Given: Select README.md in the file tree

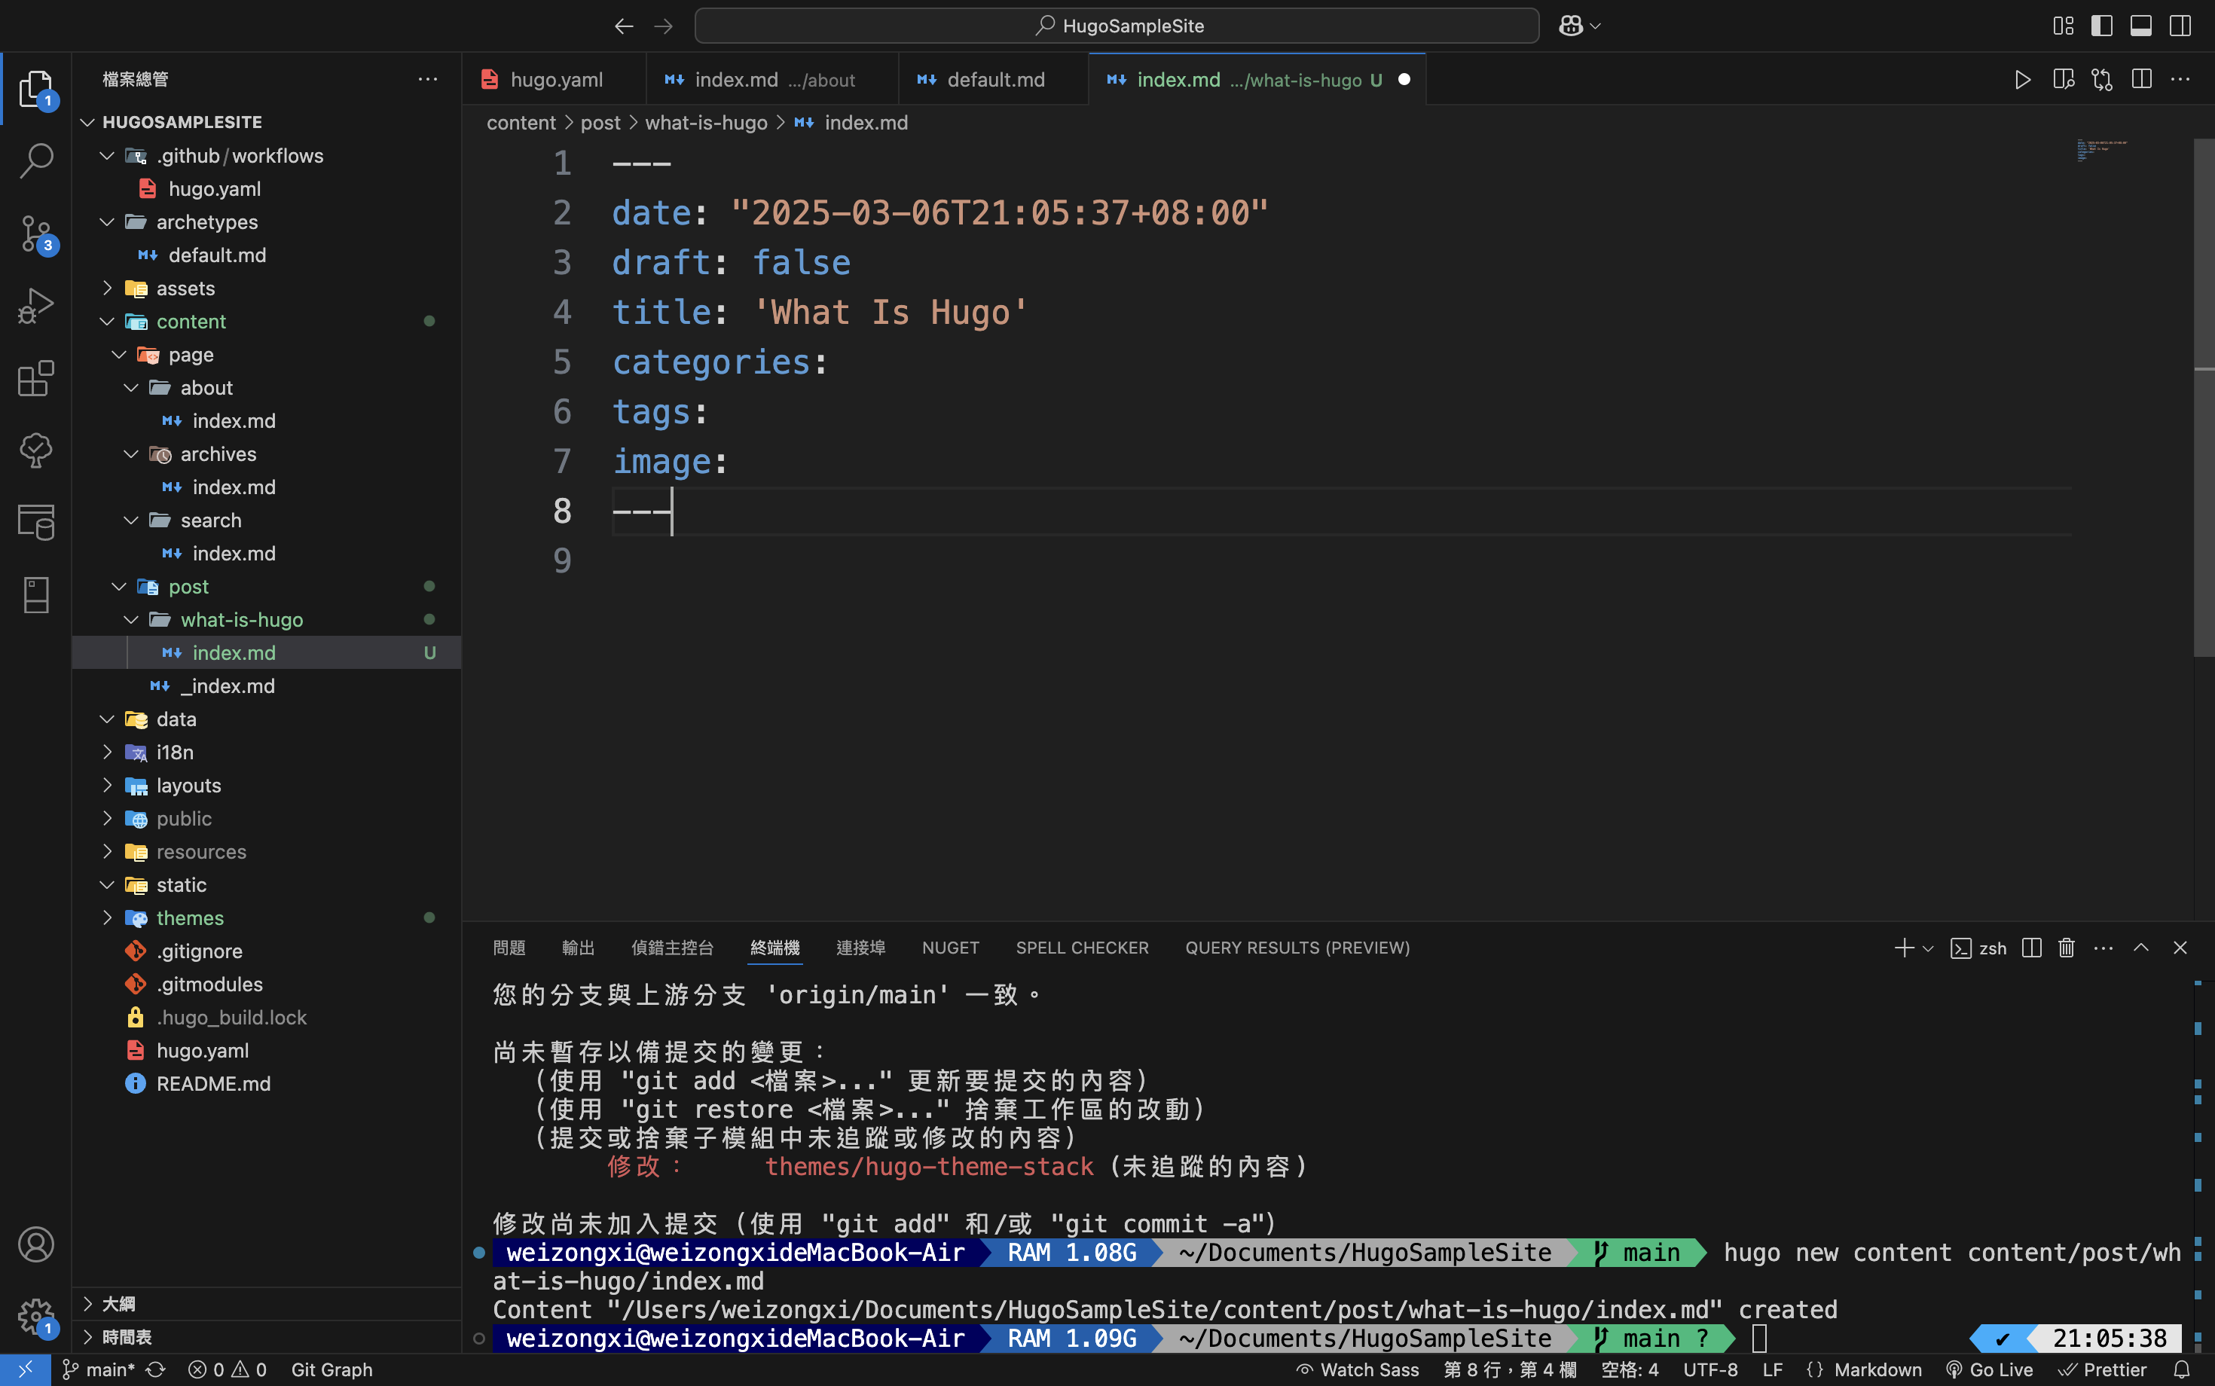Looking at the screenshot, I should tap(266, 1083).
